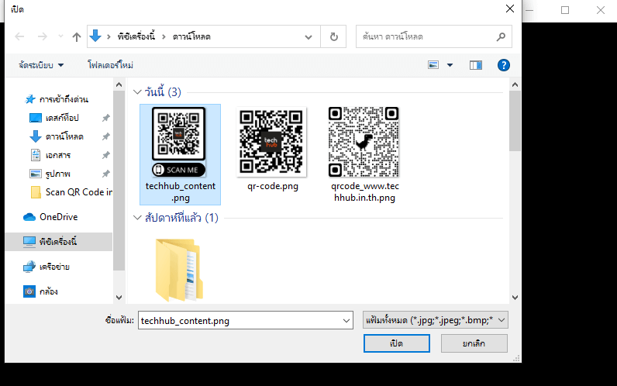Image resolution: width=617 pixels, height=386 pixels.
Task: Open the address bar history dropdown
Action: (308, 37)
